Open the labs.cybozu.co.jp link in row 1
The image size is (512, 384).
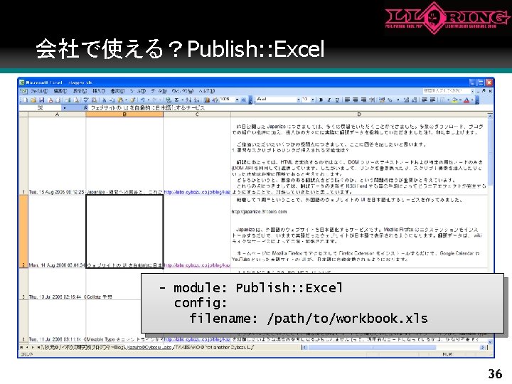click(x=197, y=192)
